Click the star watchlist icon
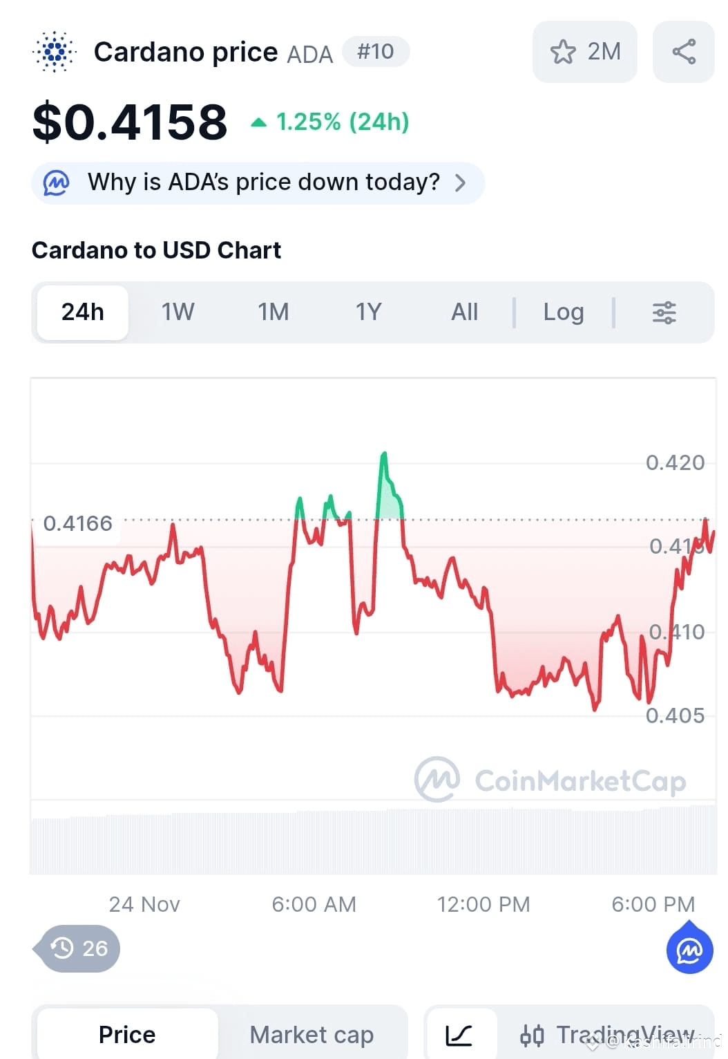Image resolution: width=728 pixels, height=1059 pixels. (563, 52)
